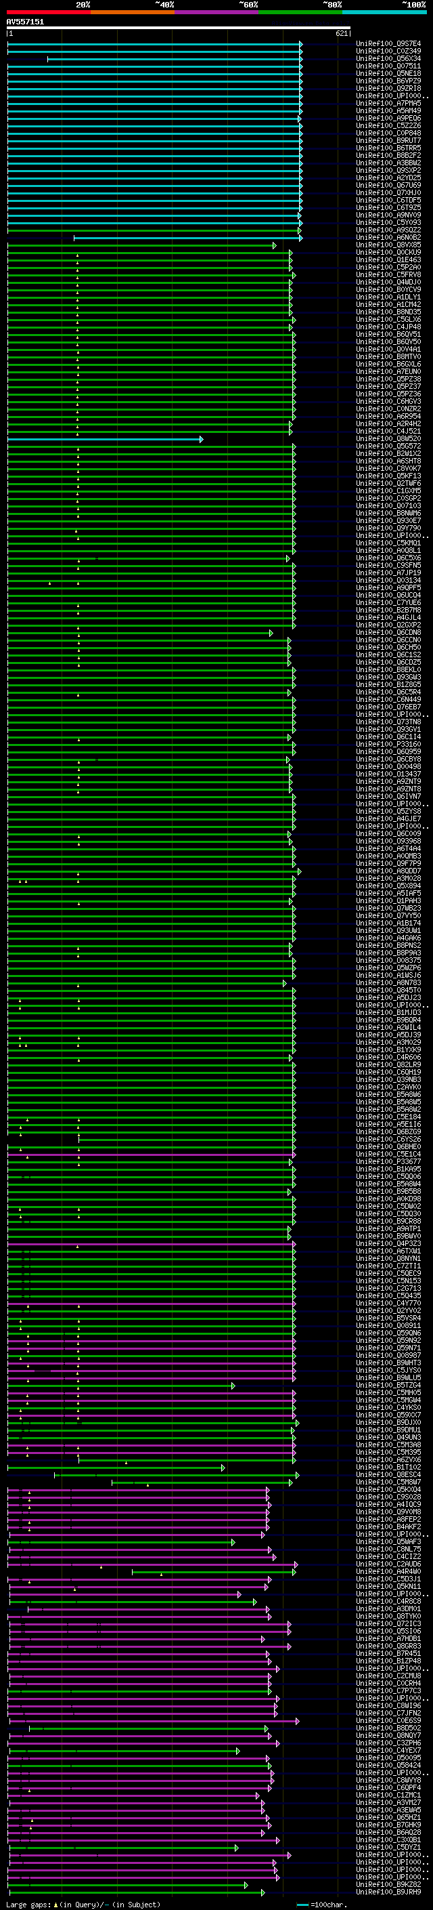Image resolution: width=433 pixels, height=1910 pixels.
Task: Click the short cyan alignment bar for Q8W520
Action: (x=104, y=439)
